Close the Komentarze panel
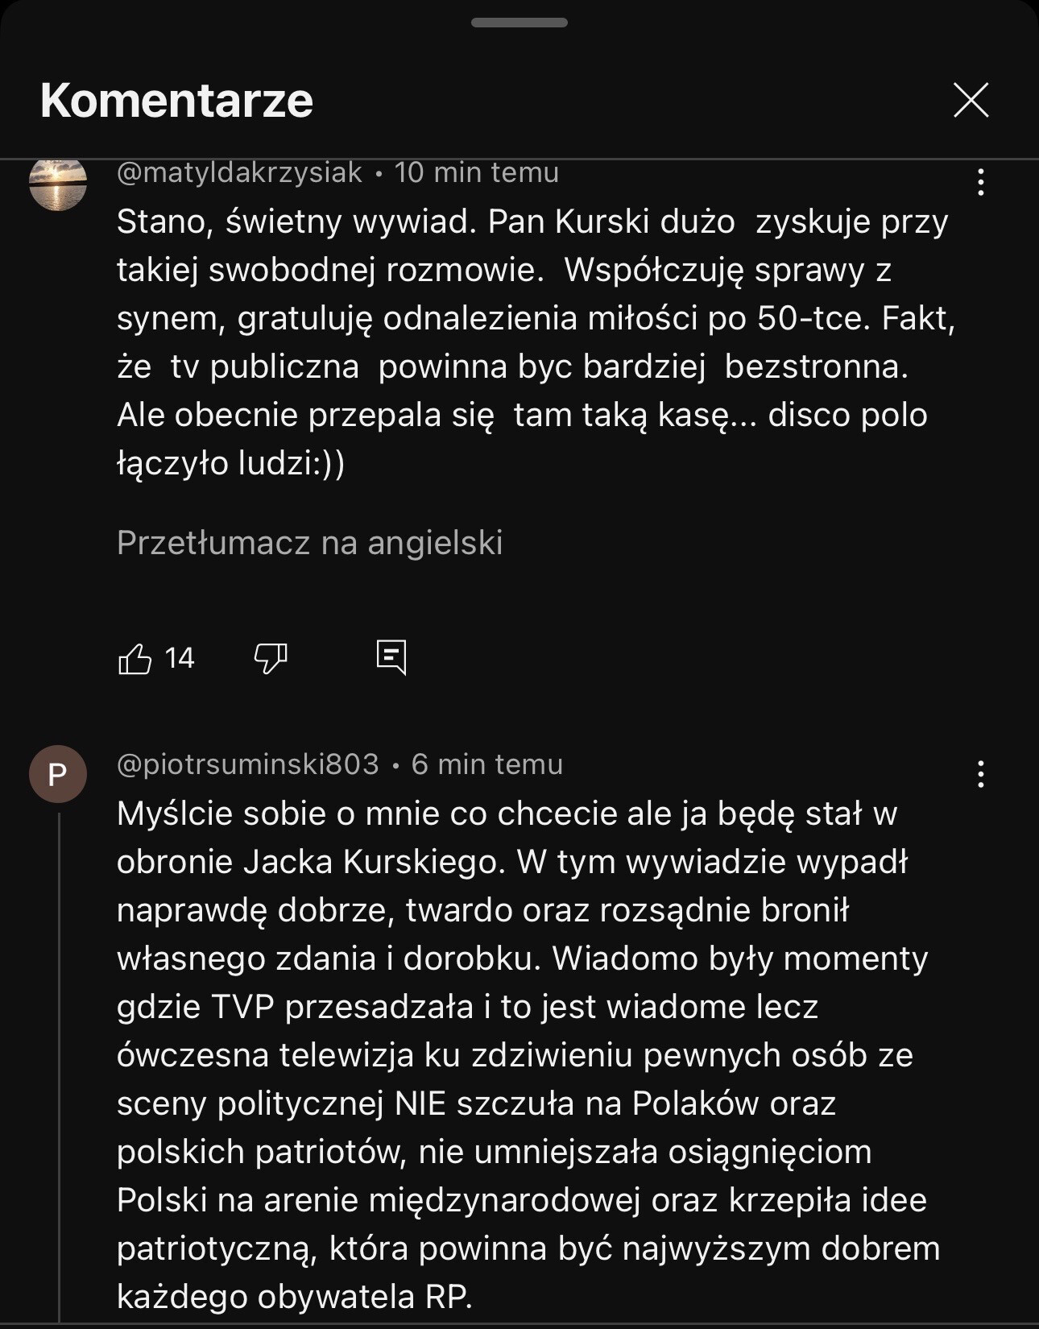The height and width of the screenshot is (1329, 1039). tap(971, 101)
